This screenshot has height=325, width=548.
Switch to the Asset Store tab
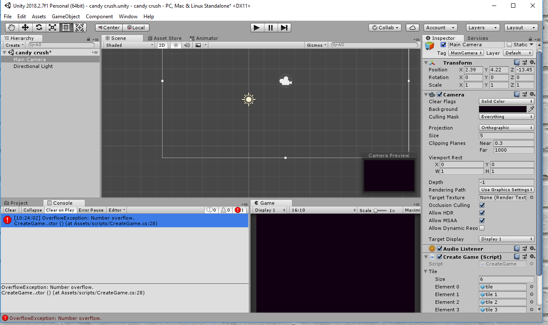pyautogui.click(x=165, y=38)
